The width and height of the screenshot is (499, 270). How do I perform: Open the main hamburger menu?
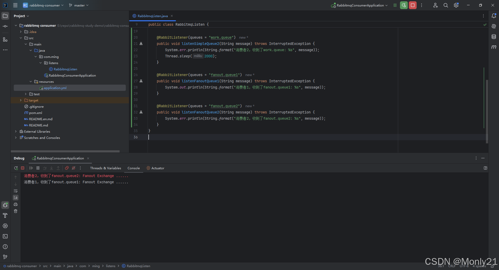(15, 5)
